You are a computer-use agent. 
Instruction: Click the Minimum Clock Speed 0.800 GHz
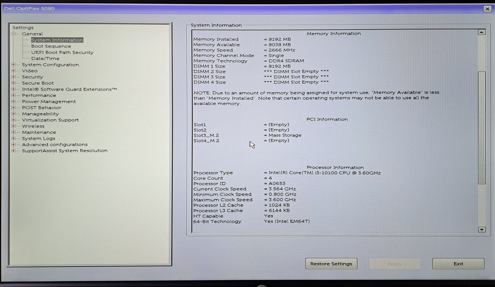280,194
